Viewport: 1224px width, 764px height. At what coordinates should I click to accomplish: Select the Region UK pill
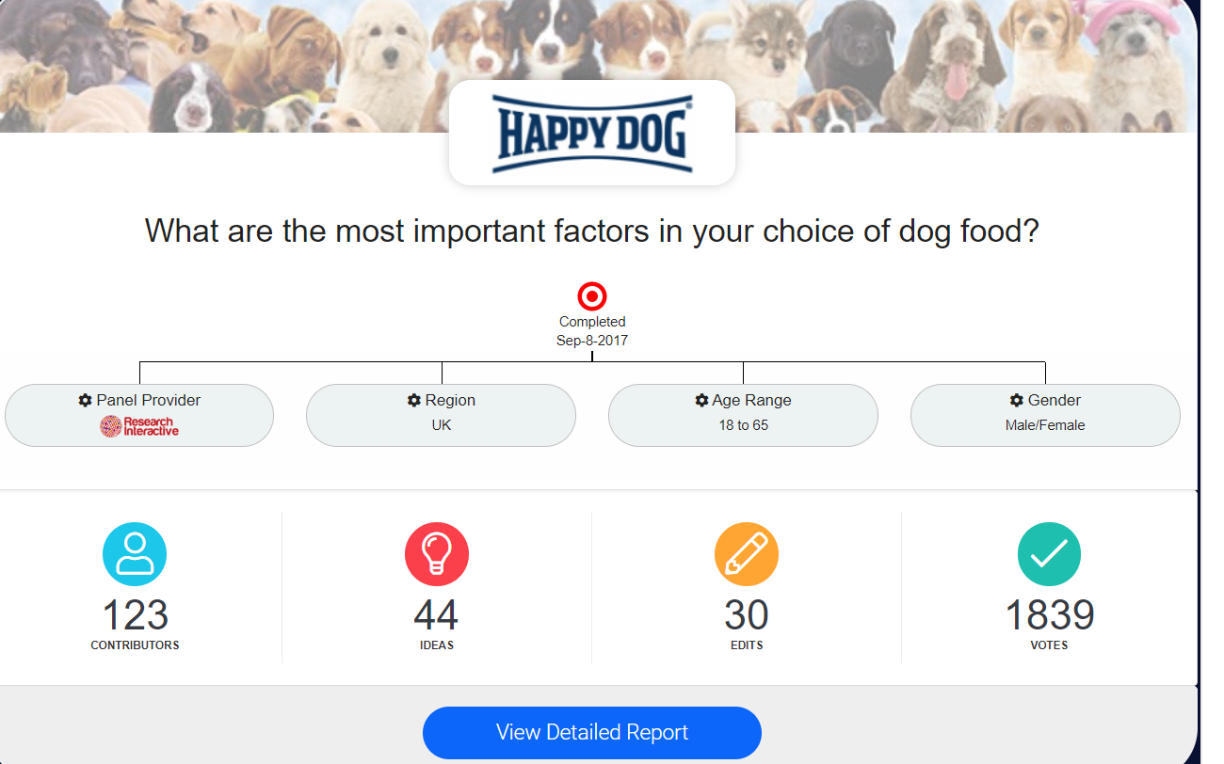click(442, 415)
